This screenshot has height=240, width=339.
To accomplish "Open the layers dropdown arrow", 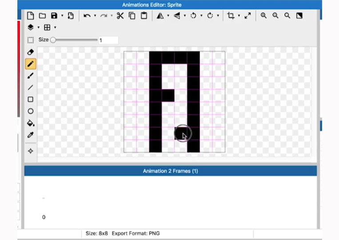I will click(x=39, y=28).
